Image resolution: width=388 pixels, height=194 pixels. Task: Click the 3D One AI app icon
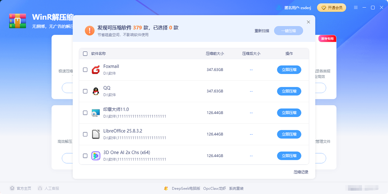coord(95,156)
